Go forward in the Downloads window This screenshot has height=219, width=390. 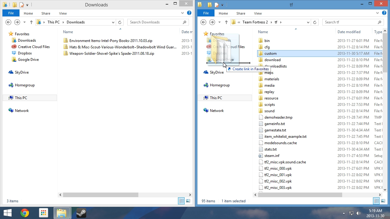[17, 22]
